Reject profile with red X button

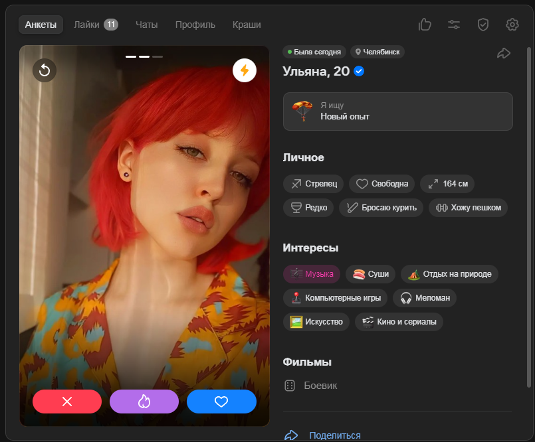pyautogui.click(x=67, y=402)
